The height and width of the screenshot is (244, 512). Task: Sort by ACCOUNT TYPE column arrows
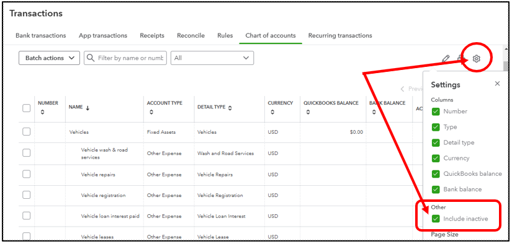coord(151,112)
